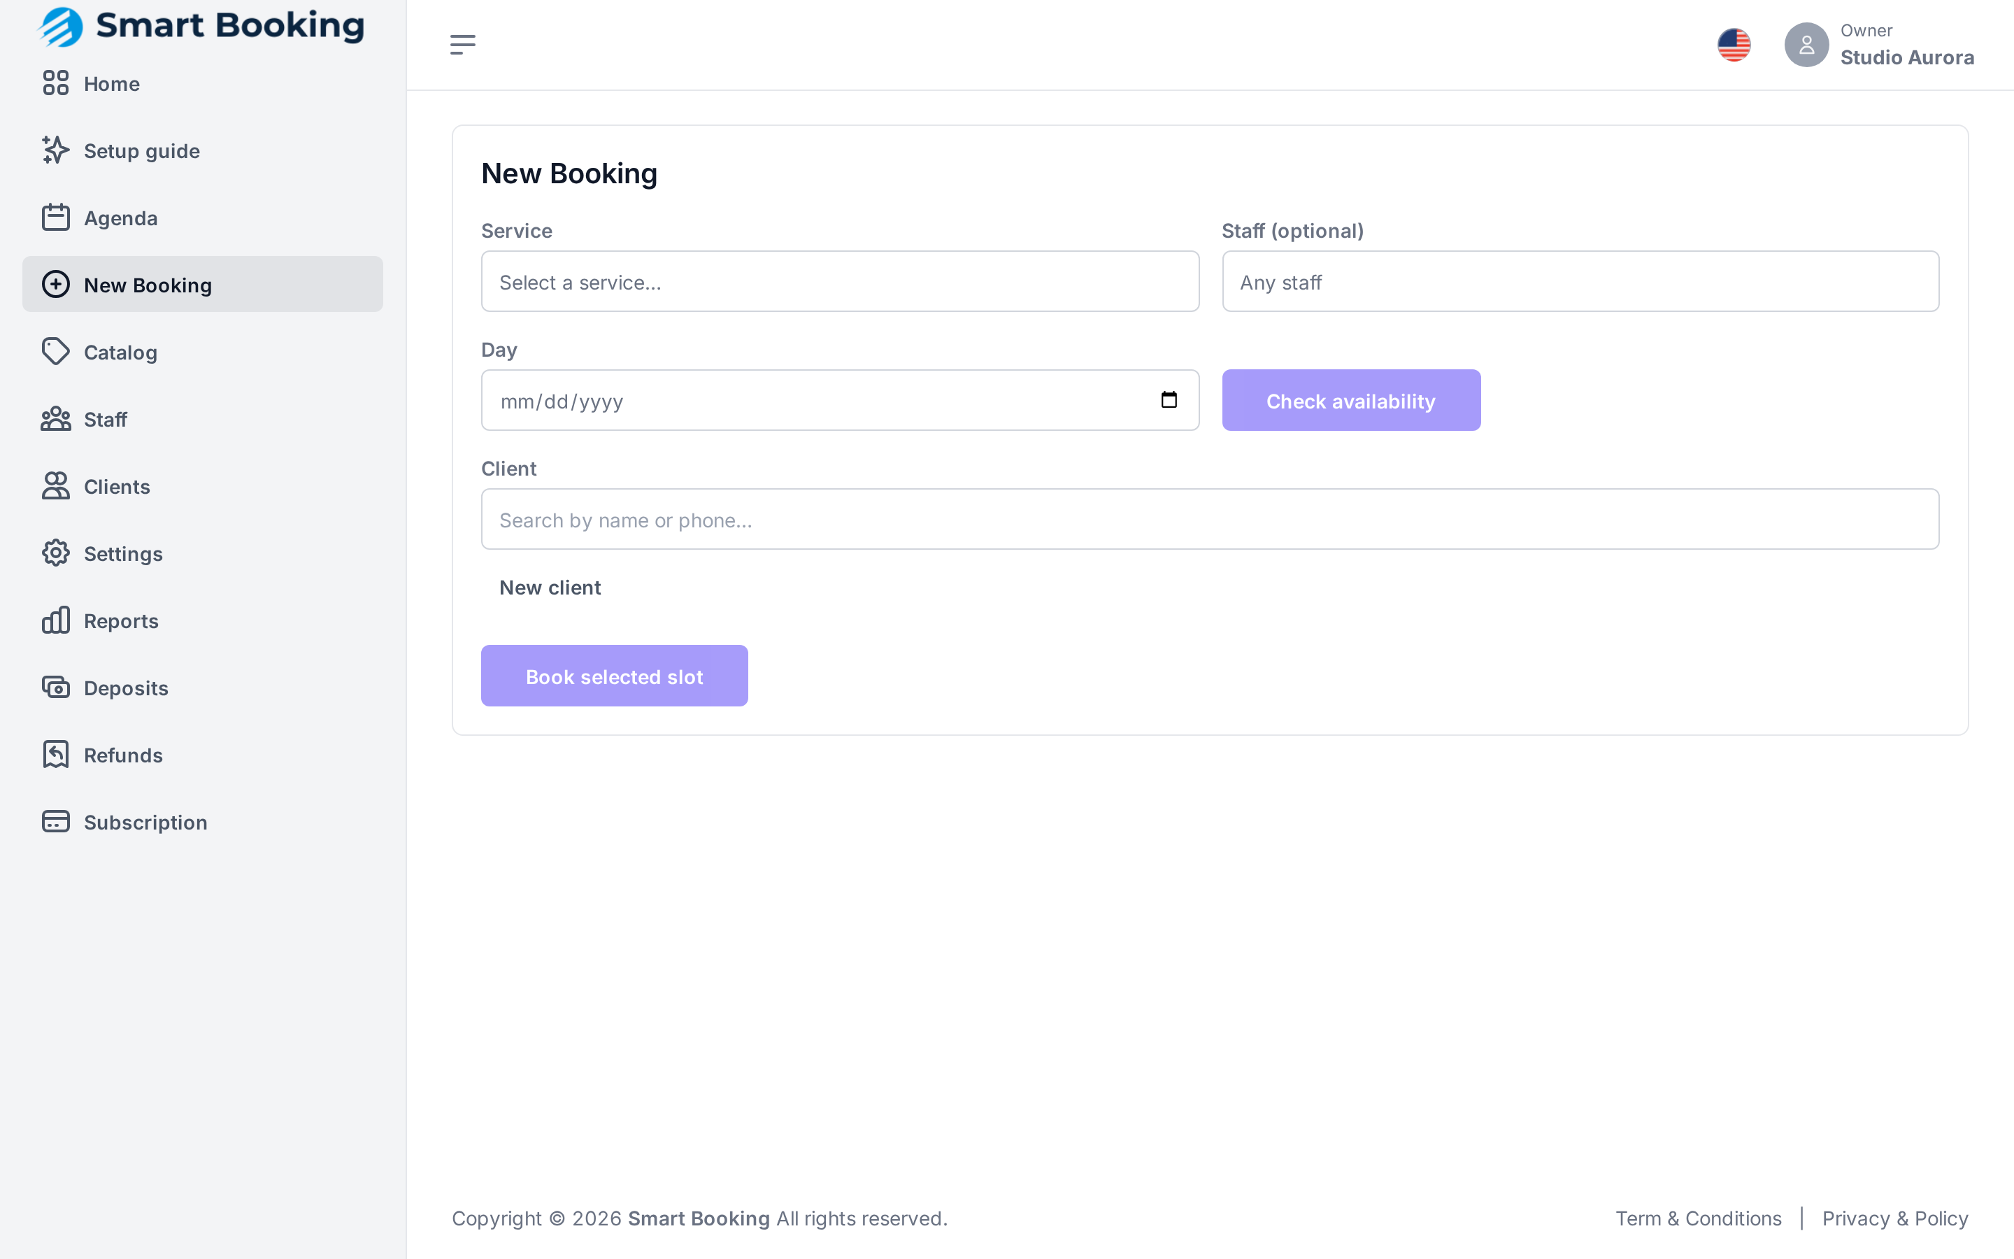
Task: Focus the Day date input field
Action: click(840, 401)
